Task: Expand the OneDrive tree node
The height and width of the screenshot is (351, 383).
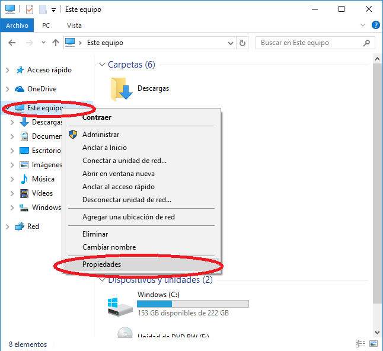Action: [7, 89]
